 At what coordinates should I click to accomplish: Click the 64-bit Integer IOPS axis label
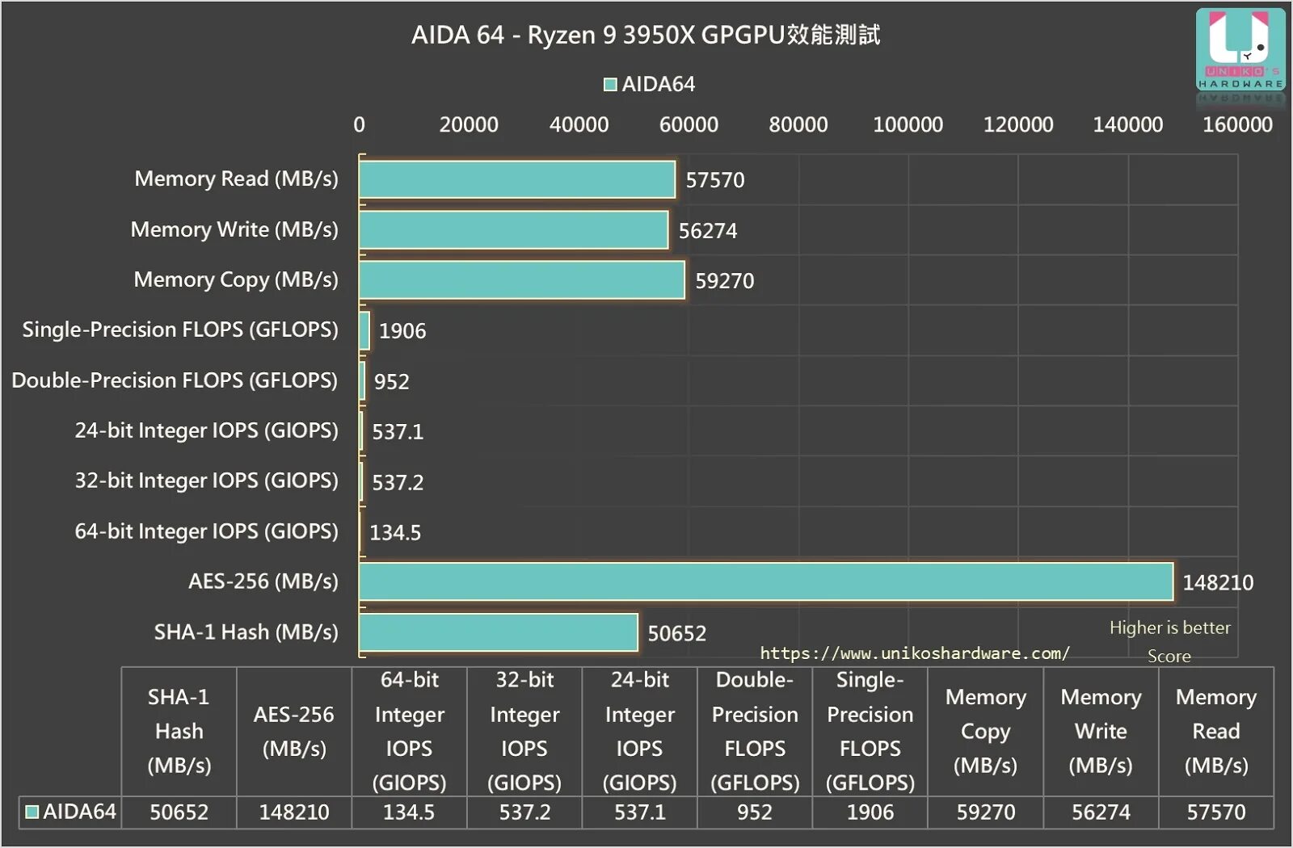pyautogui.click(x=207, y=531)
